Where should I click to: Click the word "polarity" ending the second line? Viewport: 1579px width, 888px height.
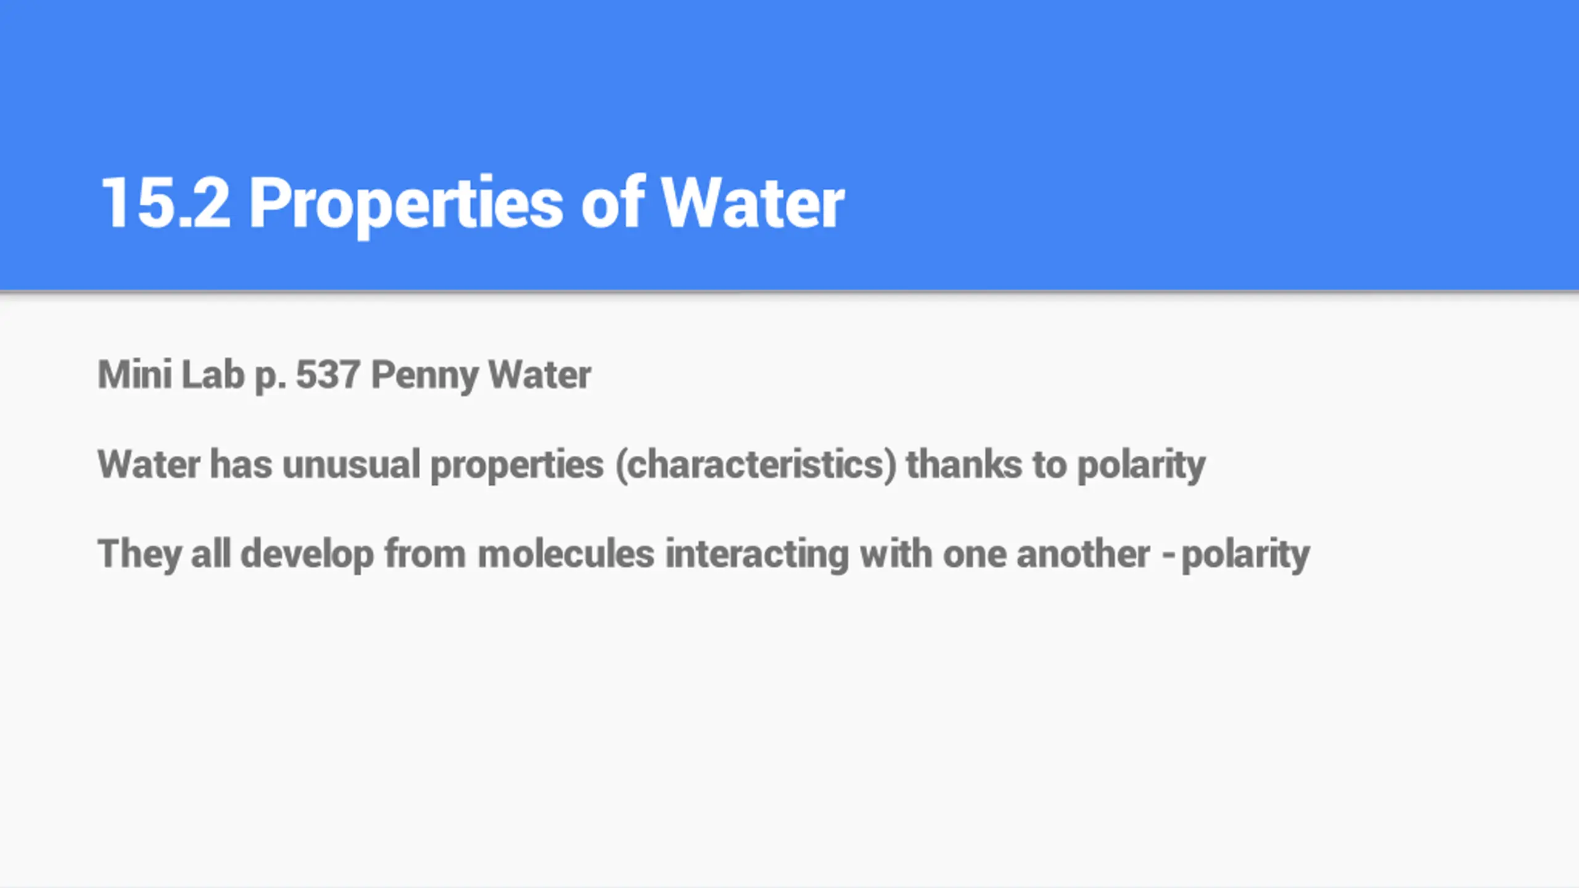1141,464
